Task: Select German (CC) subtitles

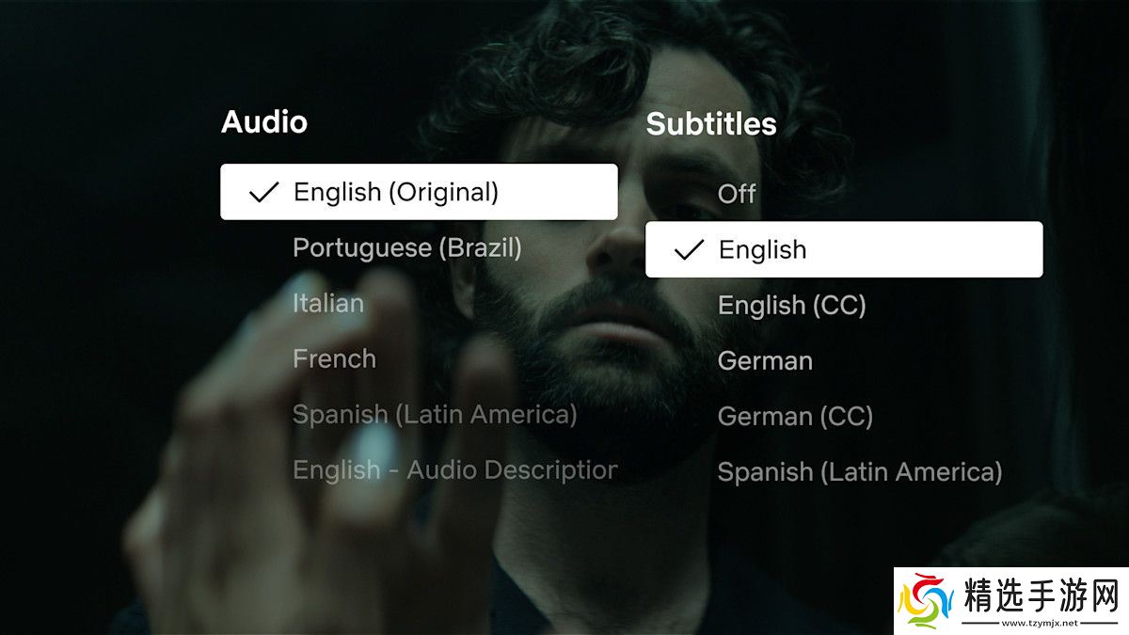Action: tap(795, 416)
